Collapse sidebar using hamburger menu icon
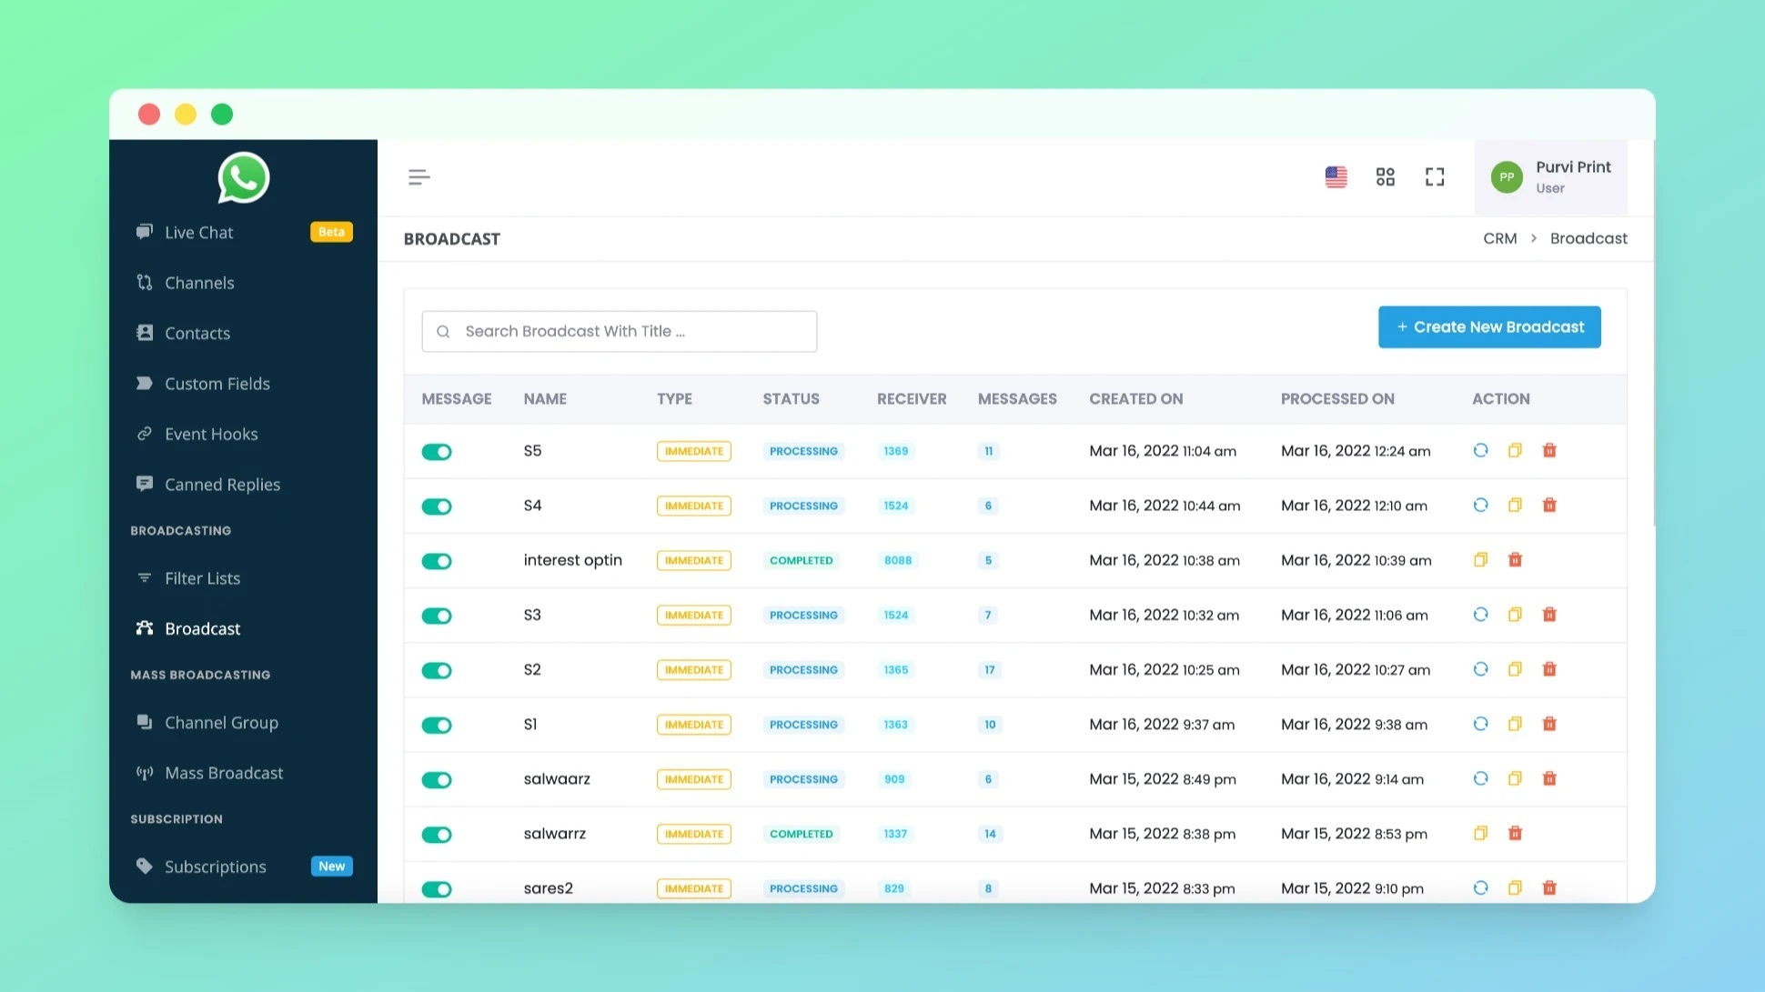Screen dimensions: 1765x992 pos(419,177)
